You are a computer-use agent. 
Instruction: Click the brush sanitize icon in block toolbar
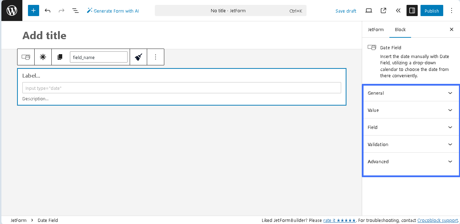[x=138, y=57]
